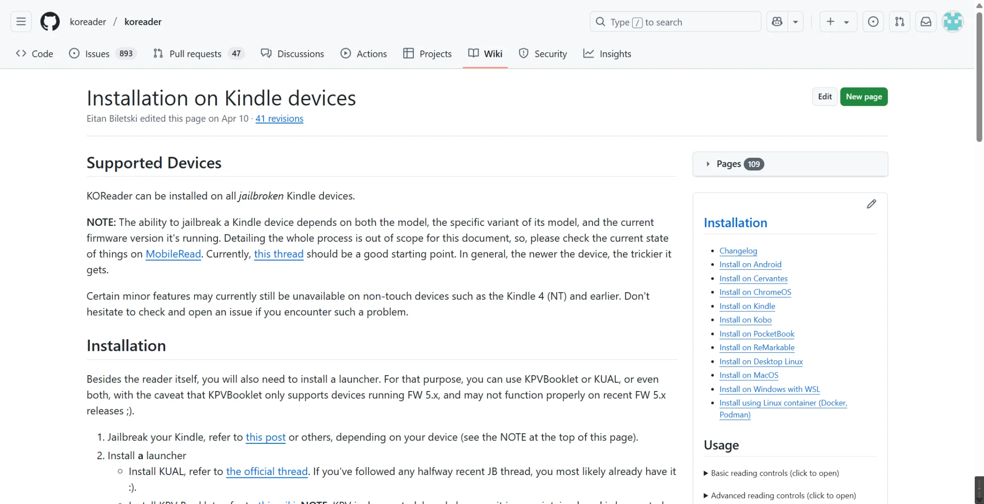Switch to the Security tab
This screenshot has height=504, width=984.
[543, 54]
